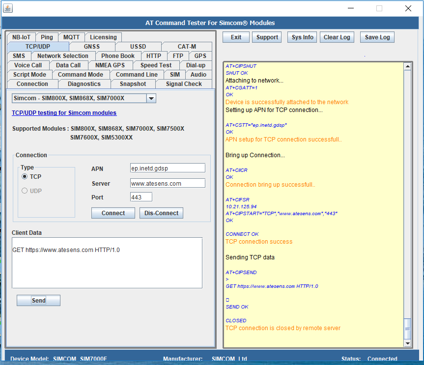Select the GPS tab
Viewport: 424px width, 365px height.
tap(200, 56)
